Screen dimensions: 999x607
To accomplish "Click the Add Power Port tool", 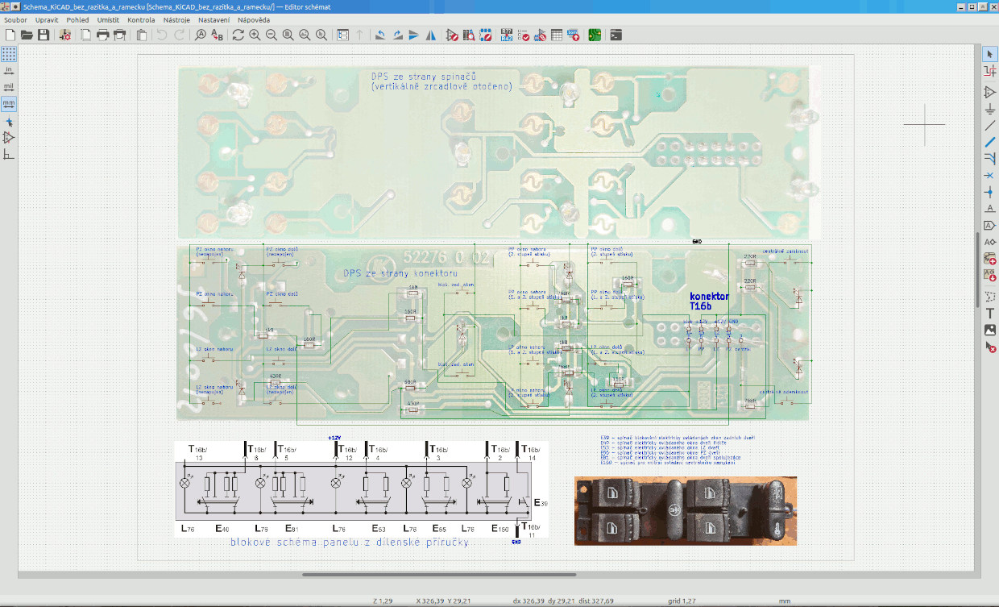I will 990,109.
